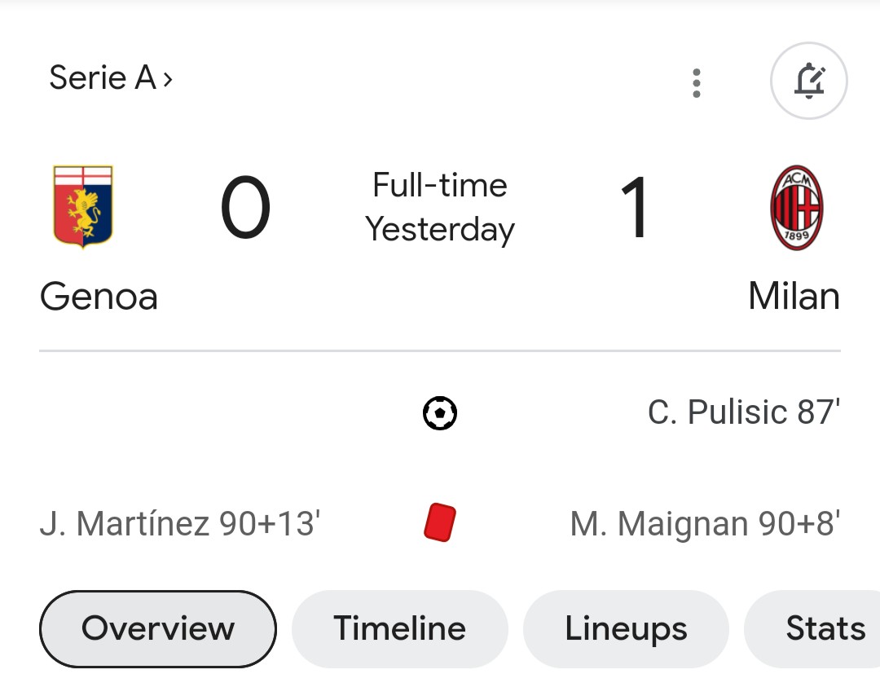Image resolution: width=880 pixels, height=687 pixels.
Task: Switch to the Timeline tab
Action: [399, 629]
